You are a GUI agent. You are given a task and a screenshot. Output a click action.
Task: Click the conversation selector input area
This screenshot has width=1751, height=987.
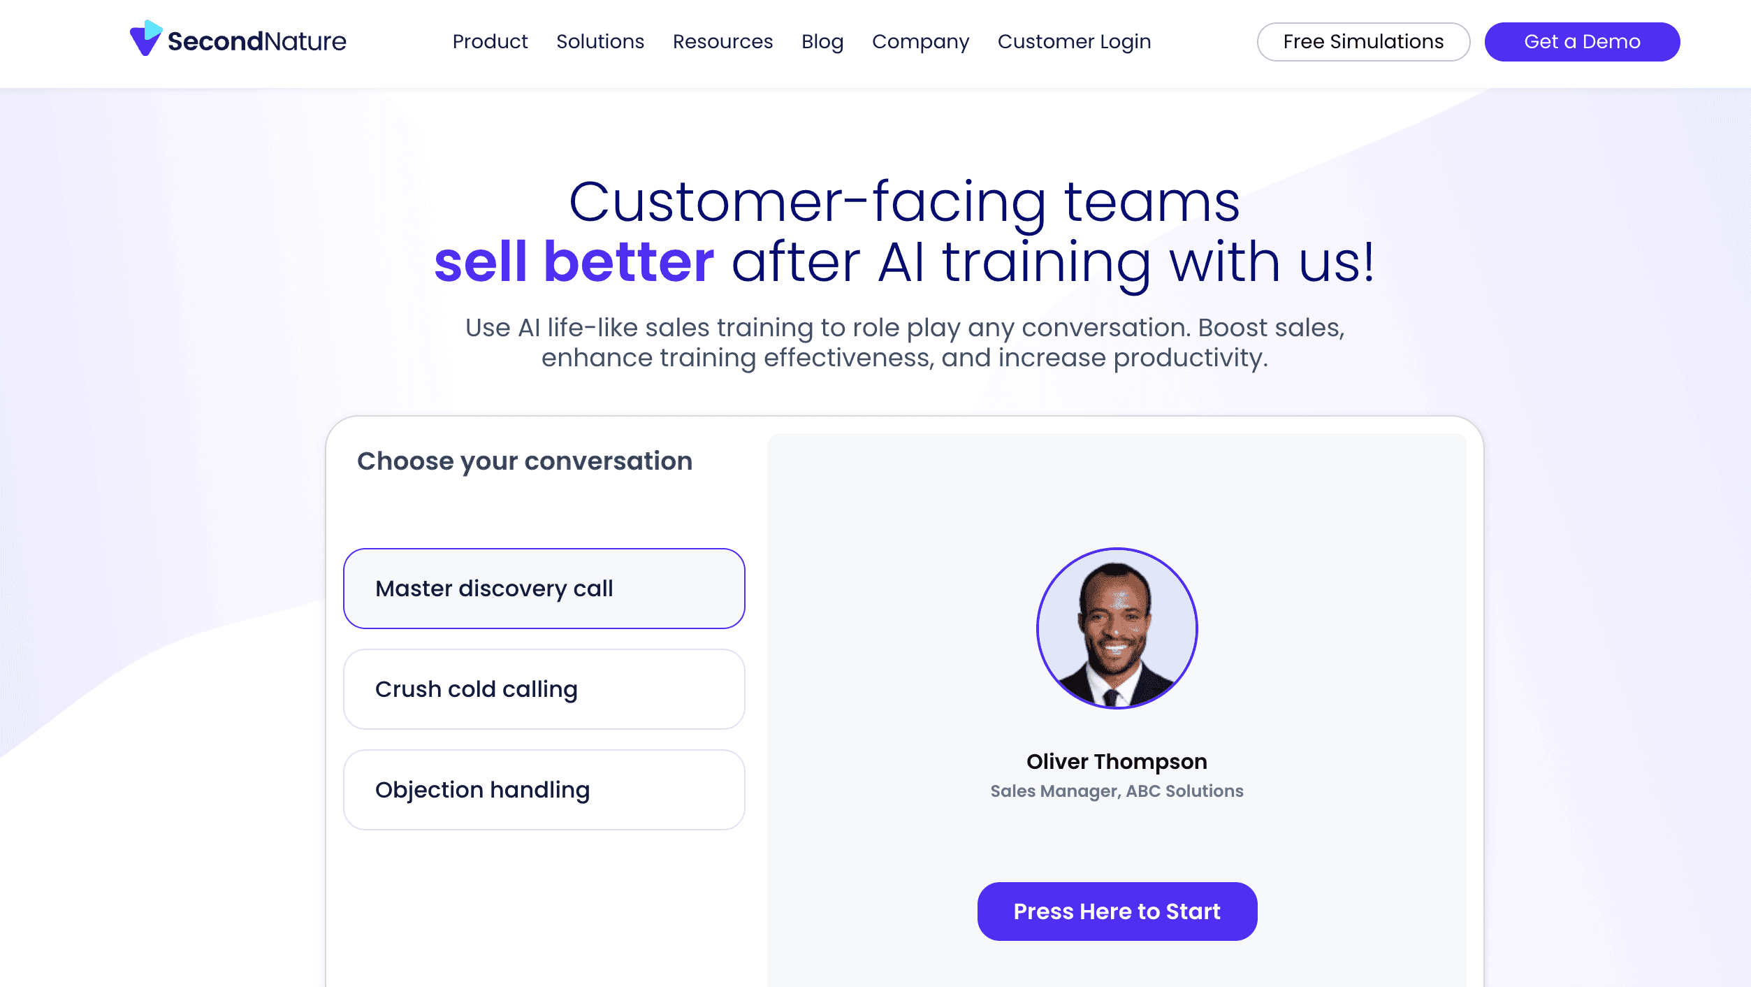pyautogui.click(x=544, y=587)
